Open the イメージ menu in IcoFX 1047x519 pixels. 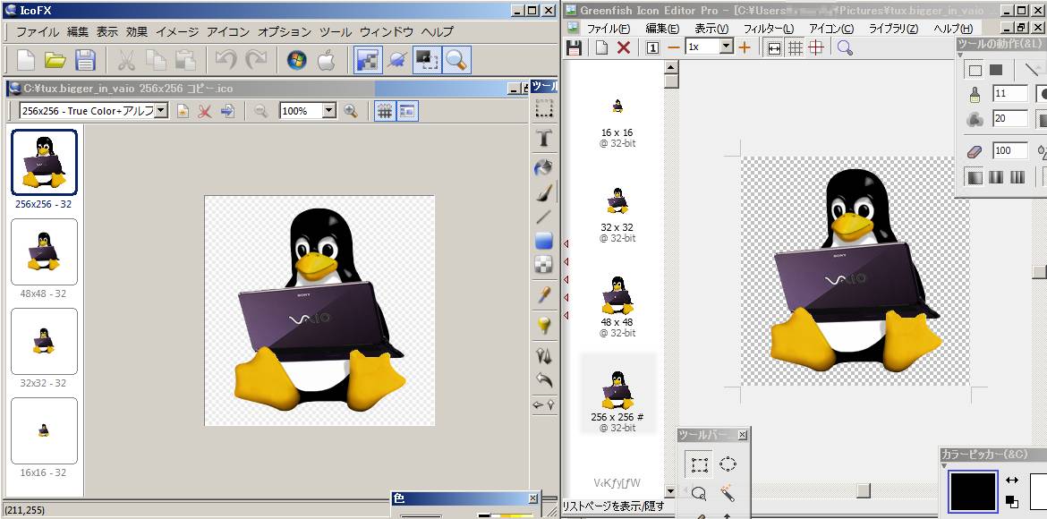(177, 31)
